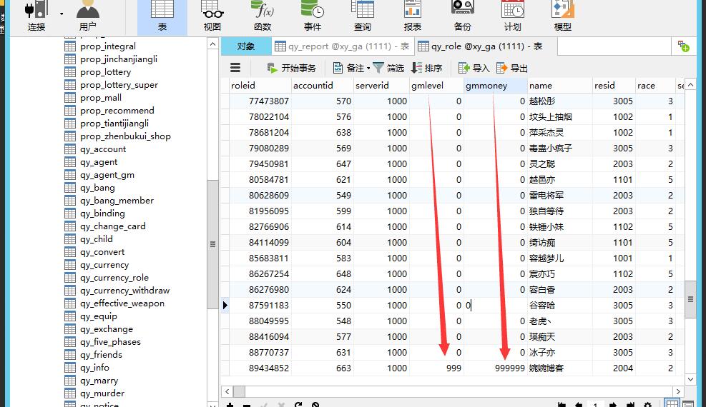
Task: Click the data grid vertical scrollbar thumb
Action: (691, 299)
